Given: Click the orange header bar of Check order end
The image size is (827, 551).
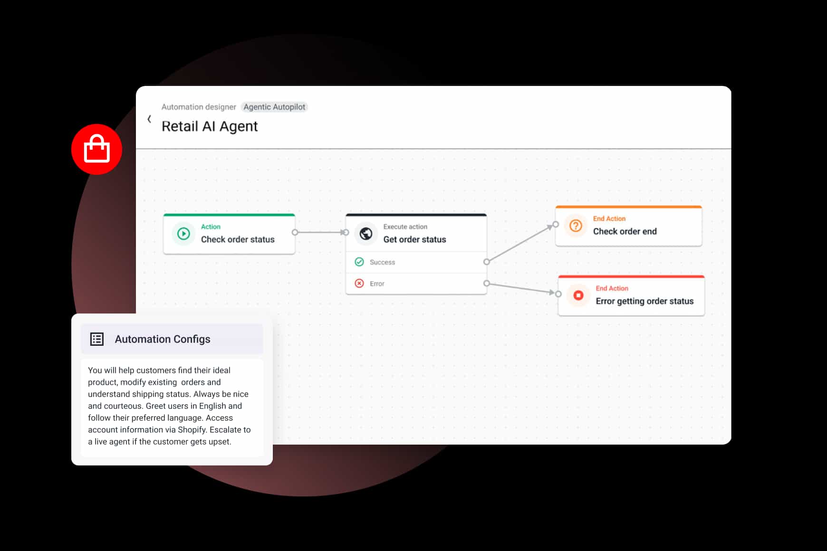Looking at the screenshot, I should coord(628,208).
